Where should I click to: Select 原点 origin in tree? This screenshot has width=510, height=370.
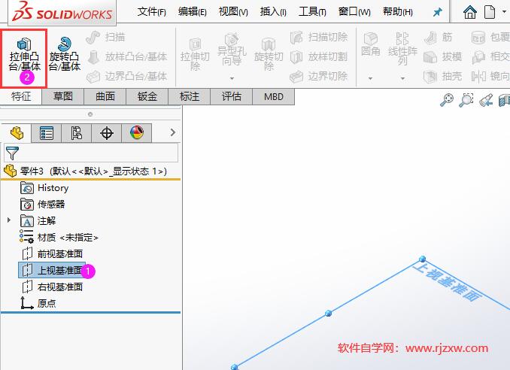pos(38,303)
